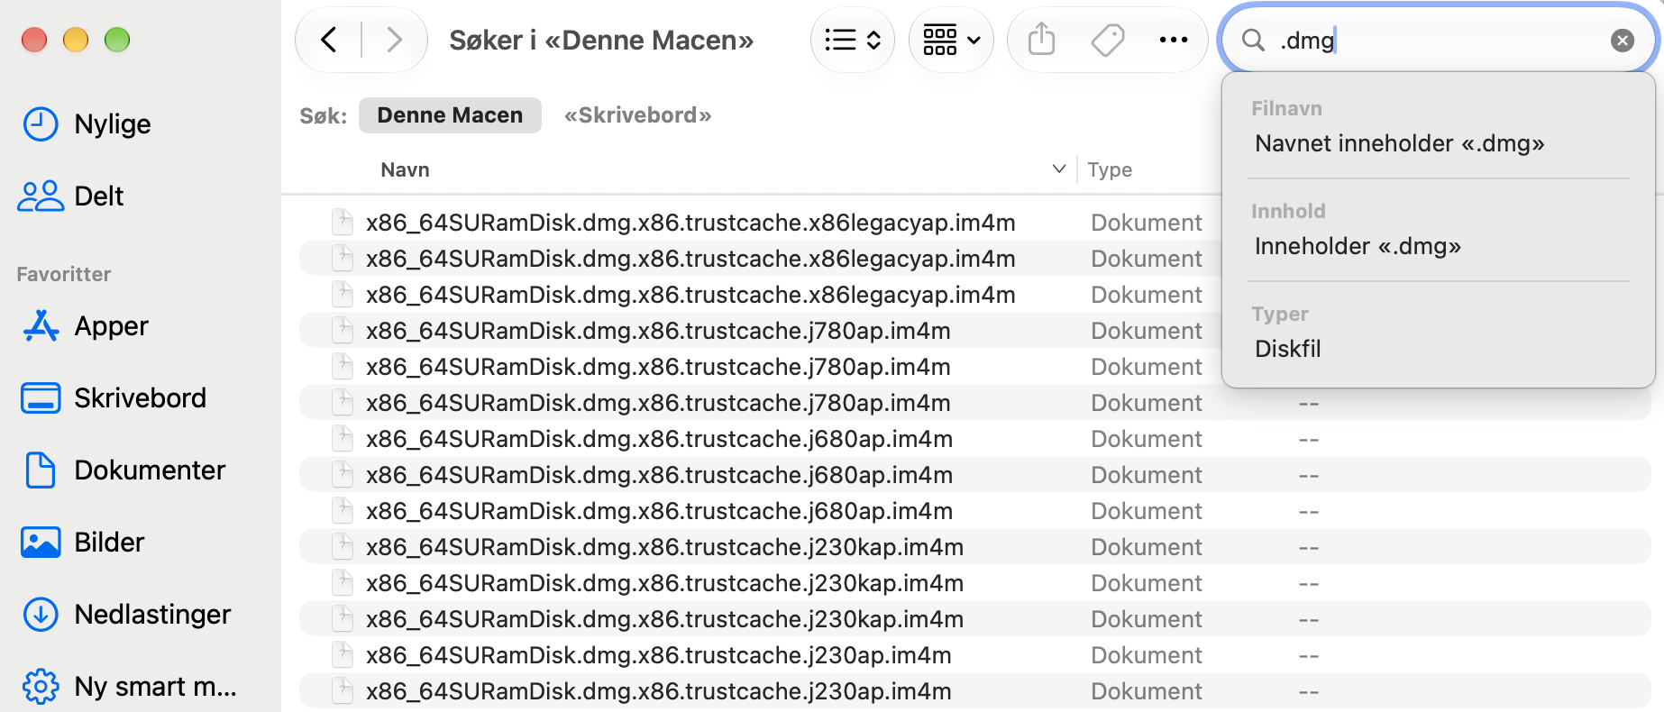
Task: Click the Tags toolbar icon
Action: click(x=1108, y=40)
